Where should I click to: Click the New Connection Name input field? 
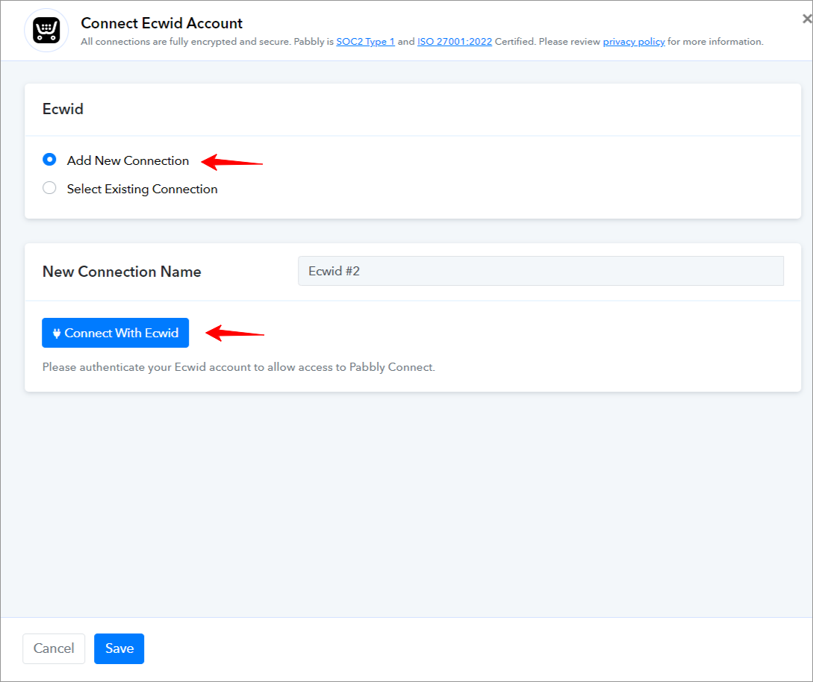[x=541, y=271]
